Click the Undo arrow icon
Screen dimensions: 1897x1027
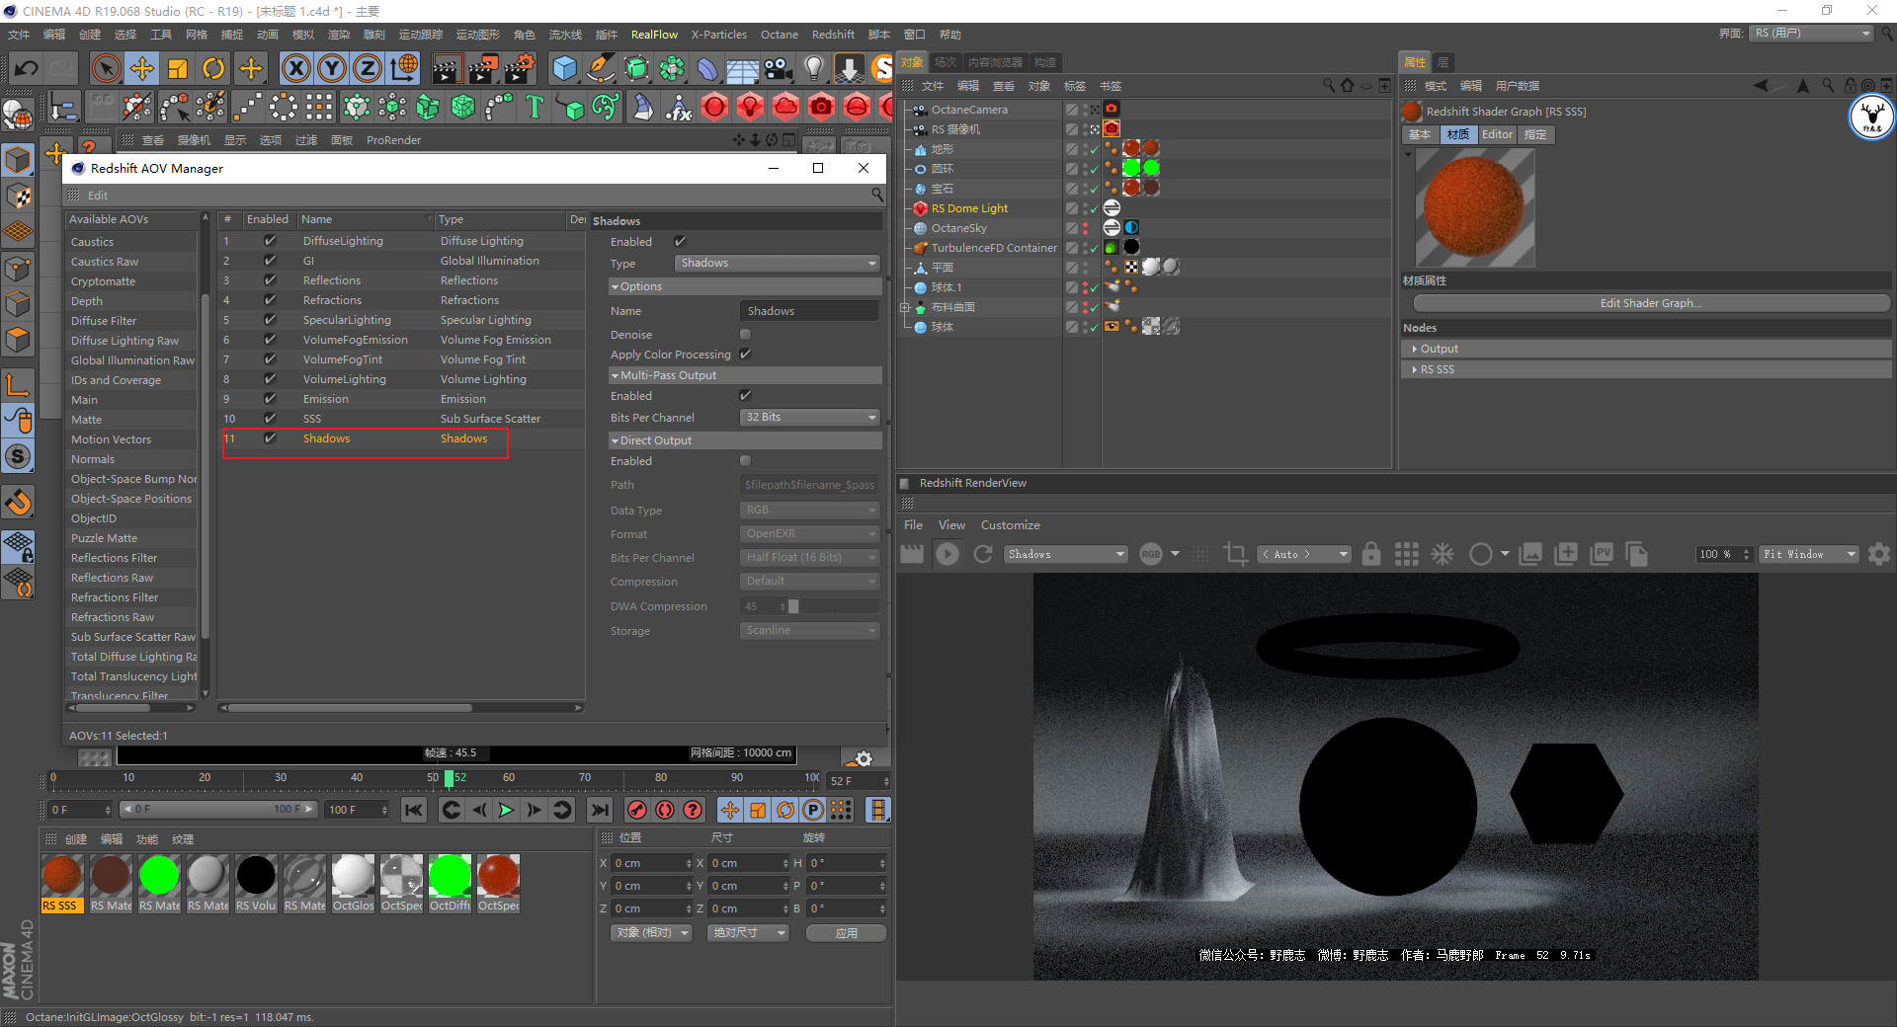point(27,69)
